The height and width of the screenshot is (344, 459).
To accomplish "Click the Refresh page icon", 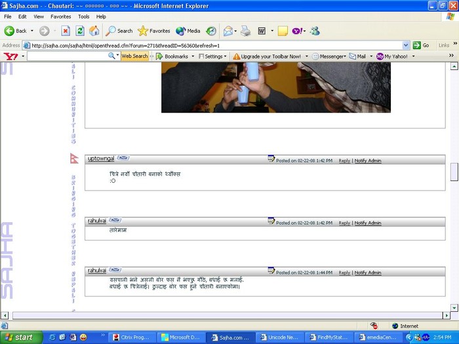I will tap(80, 31).
